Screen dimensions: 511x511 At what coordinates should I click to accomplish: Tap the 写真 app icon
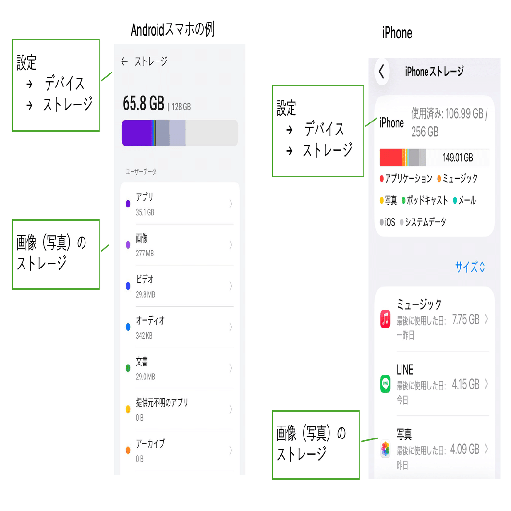click(x=385, y=450)
